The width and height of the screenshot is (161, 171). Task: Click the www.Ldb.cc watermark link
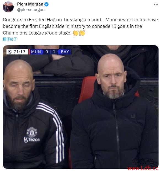[143, 168]
